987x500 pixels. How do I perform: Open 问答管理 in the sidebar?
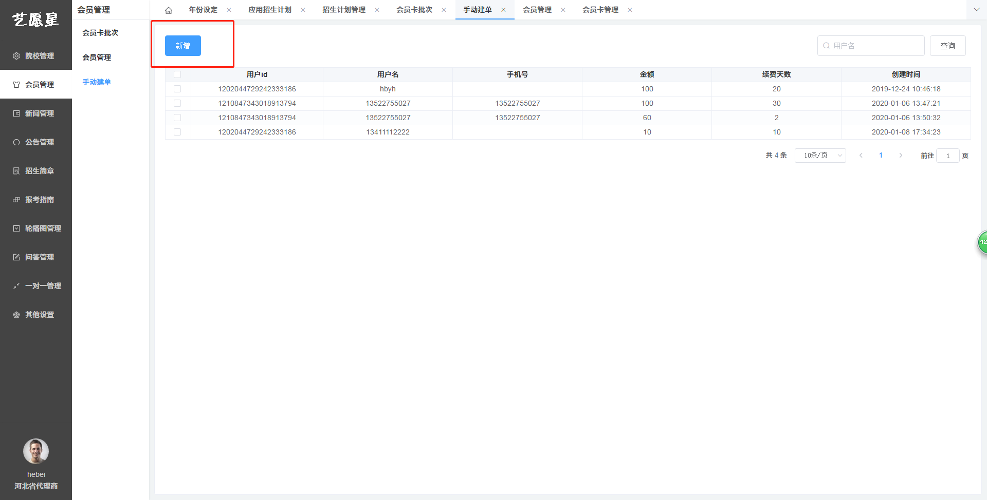point(36,257)
